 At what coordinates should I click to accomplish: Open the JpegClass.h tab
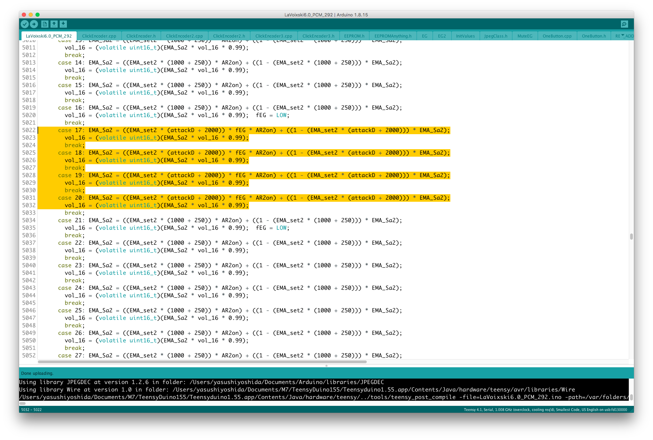496,36
